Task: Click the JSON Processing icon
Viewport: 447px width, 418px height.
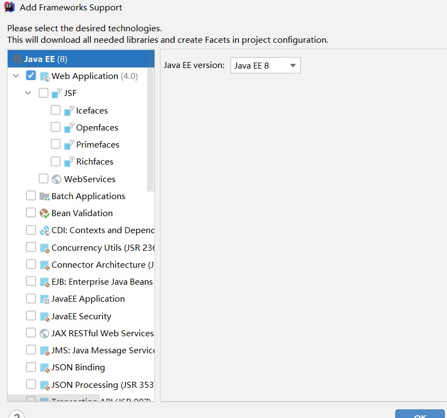Action: coord(45,385)
